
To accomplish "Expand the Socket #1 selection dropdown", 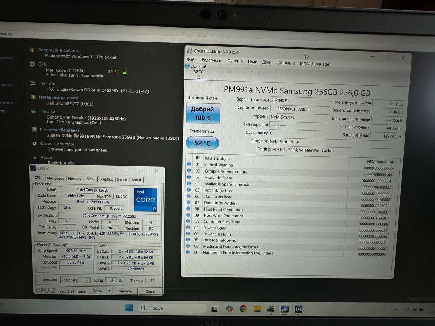I will coord(87,280).
